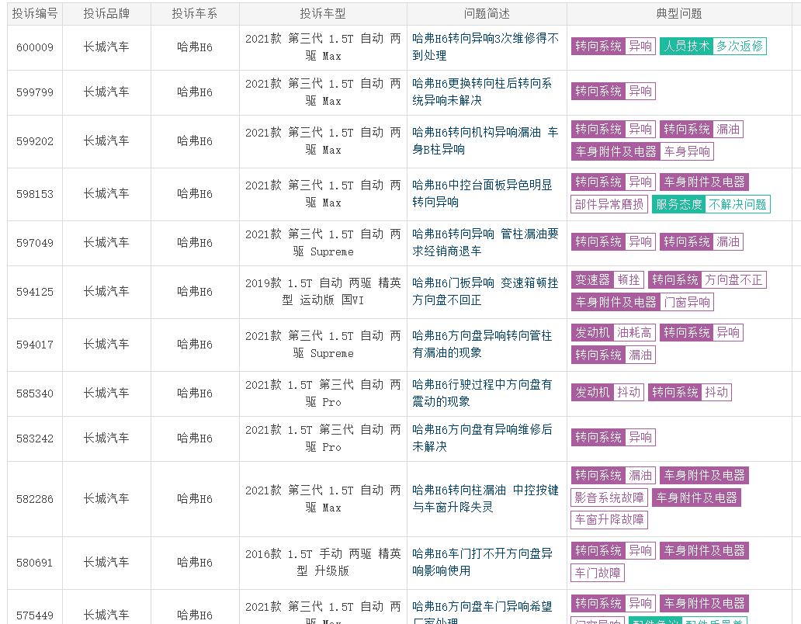The image size is (801, 624).
Task: Click 影音系统故障 tag in row 582286
Action: tap(609, 497)
